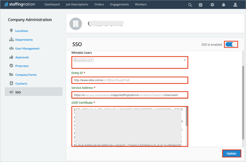
Task: Click the x509 Certificate label
Action: (82, 103)
